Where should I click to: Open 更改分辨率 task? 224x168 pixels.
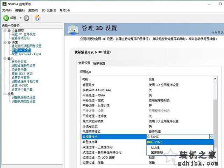tap(19, 62)
